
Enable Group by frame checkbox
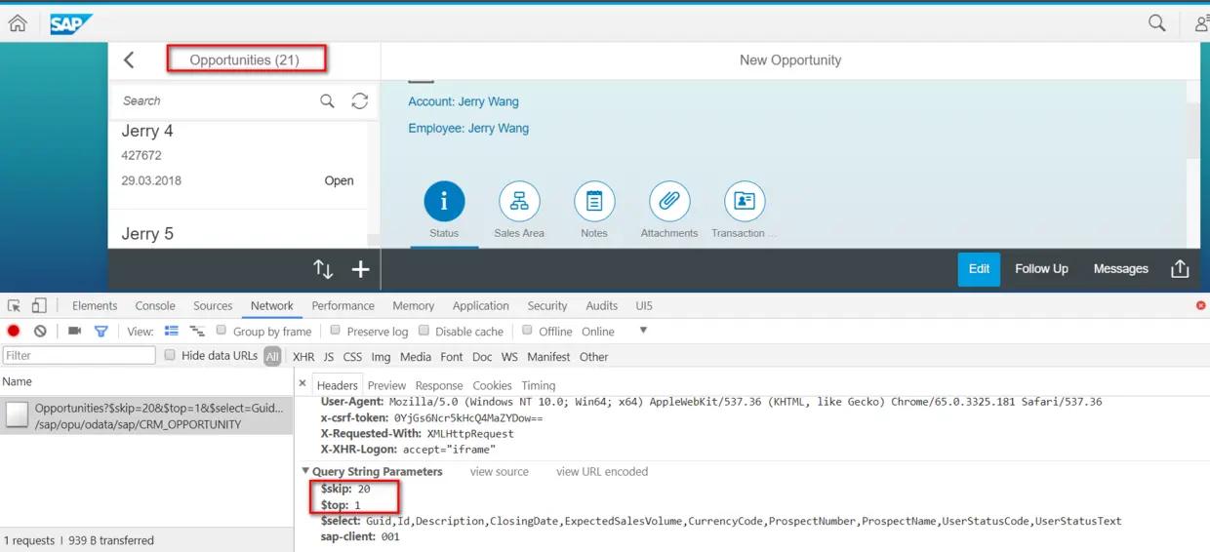[x=222, y=331]
